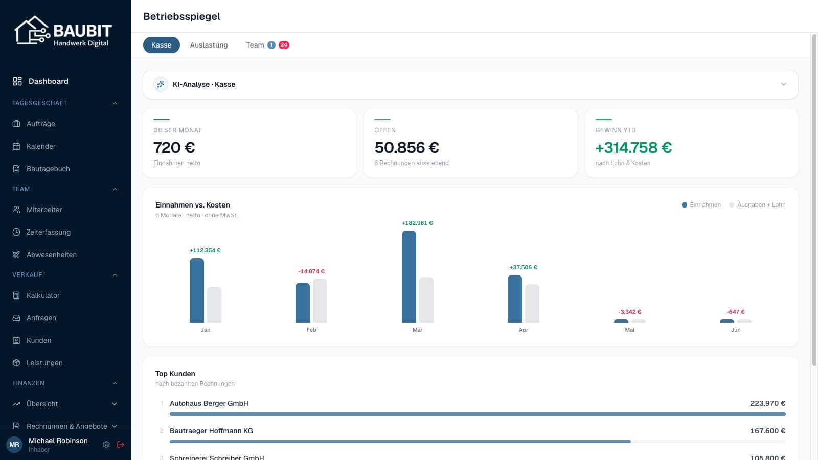Expand the KI-Analyse Kasse panel chevron
This screenshot has height=460, width=818.
point(784,84)
